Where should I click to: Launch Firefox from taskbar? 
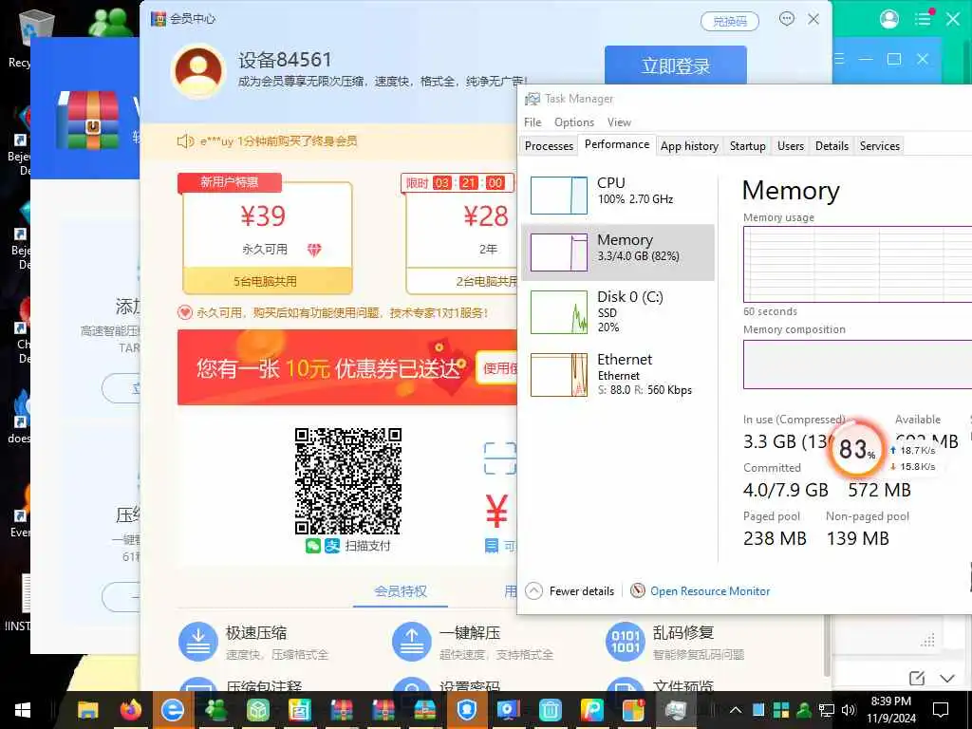[130, 710]
